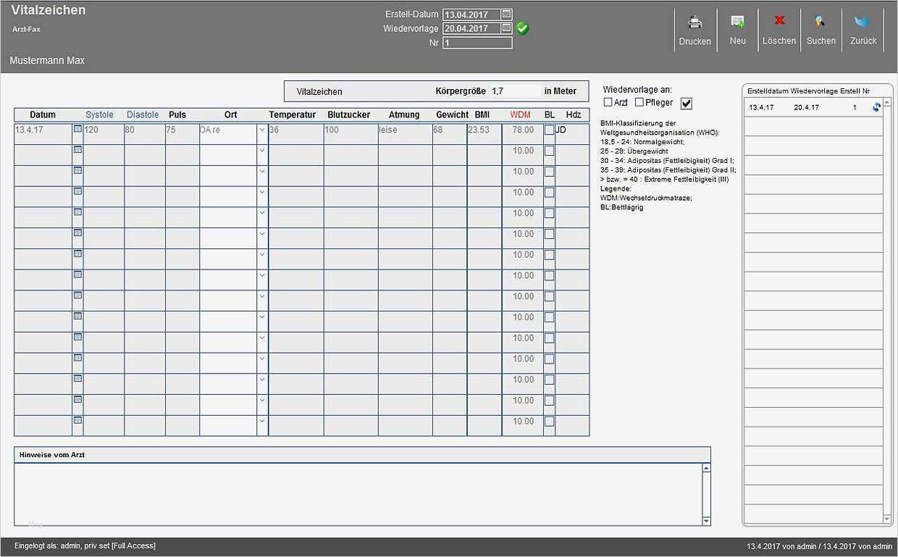Screen dimensions: 898x557
Task: Click refresh arrows icon on 13.4.17 list entry
Action: (x=877, y=107)
